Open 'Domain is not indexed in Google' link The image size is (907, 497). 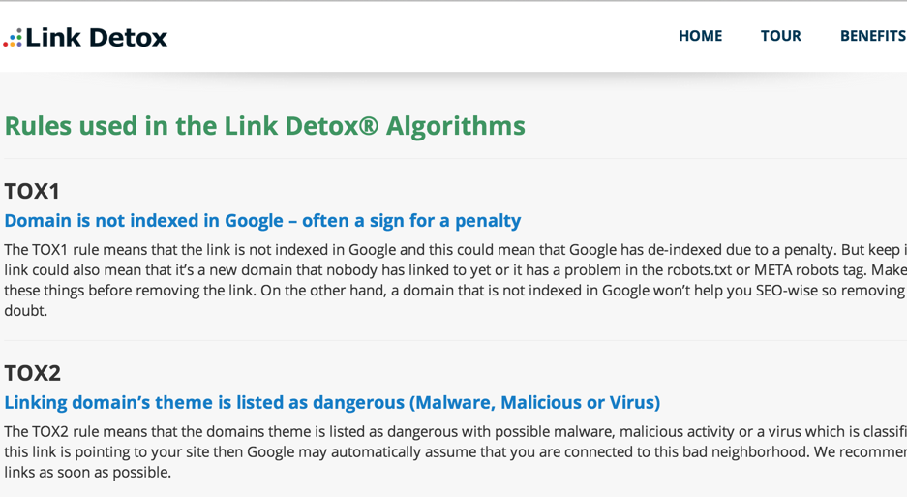[x=262, y=221]
